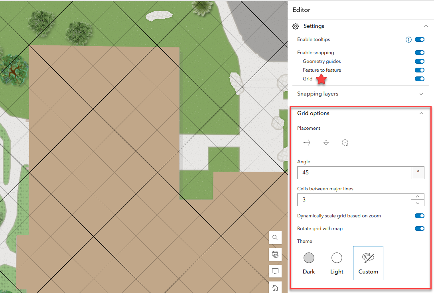Click the tooltips info icon
This screenshot has width=434, height=293.
coord(408,39)
